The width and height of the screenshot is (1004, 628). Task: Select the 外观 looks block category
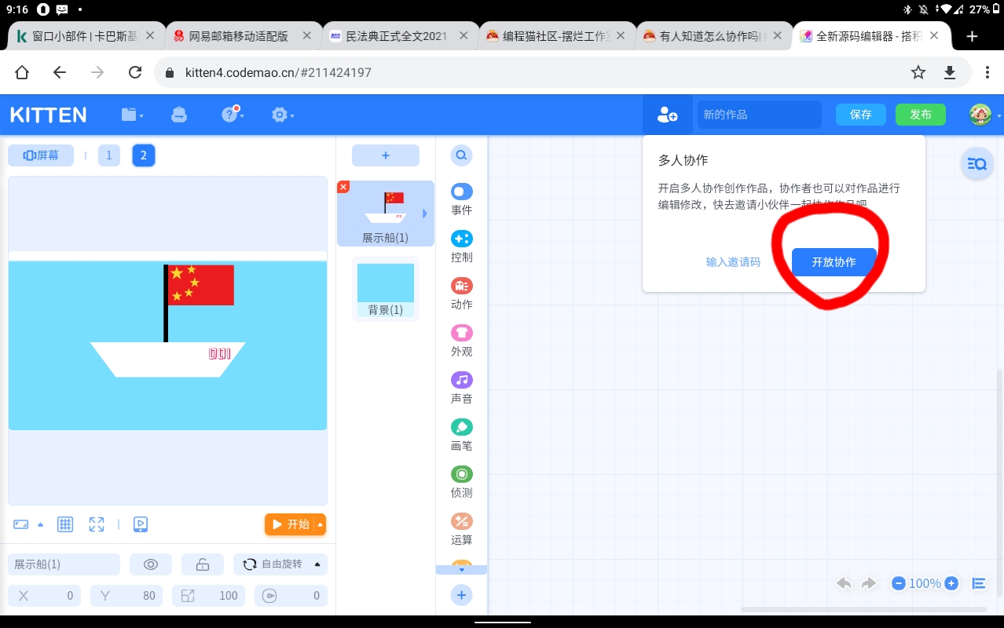click(x=462, y=341)
